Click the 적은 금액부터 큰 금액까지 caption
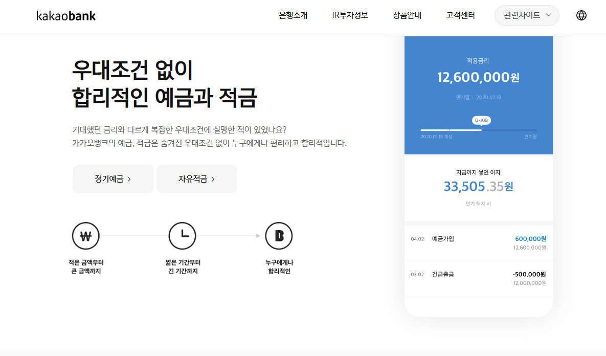 (x=86, y=266)
